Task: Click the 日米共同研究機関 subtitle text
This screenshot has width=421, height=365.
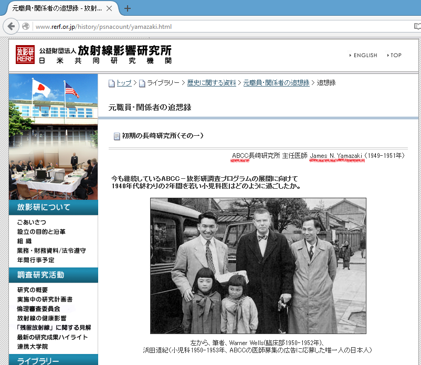Action: click(x=105, y=61)
